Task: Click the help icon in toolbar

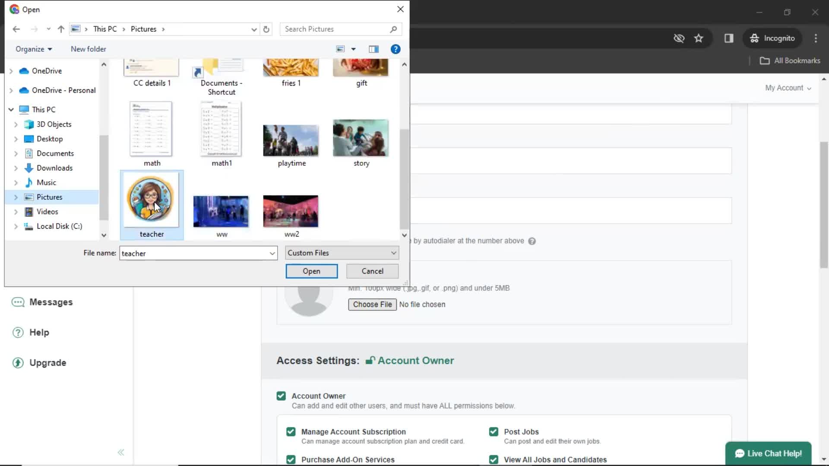Action: (397, 49)
